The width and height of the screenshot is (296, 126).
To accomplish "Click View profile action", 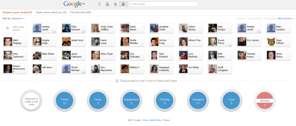I will click(270, 19).
